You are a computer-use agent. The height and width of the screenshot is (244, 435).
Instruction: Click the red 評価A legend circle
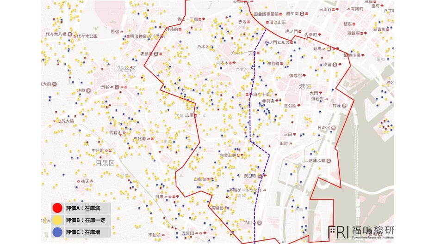coord(57,208)
